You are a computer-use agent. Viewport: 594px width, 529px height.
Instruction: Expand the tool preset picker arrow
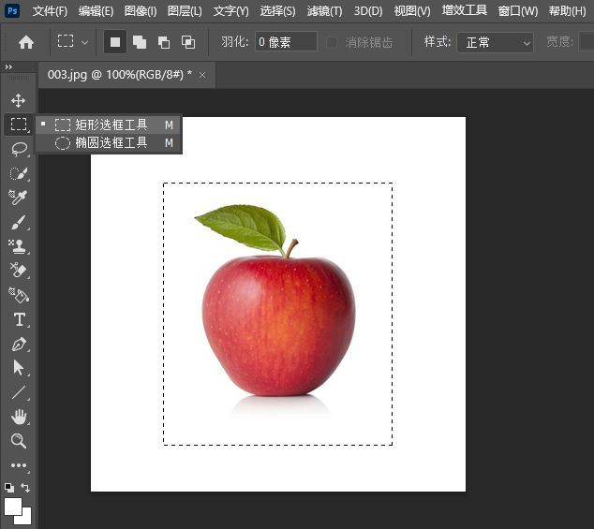(85, 42)
